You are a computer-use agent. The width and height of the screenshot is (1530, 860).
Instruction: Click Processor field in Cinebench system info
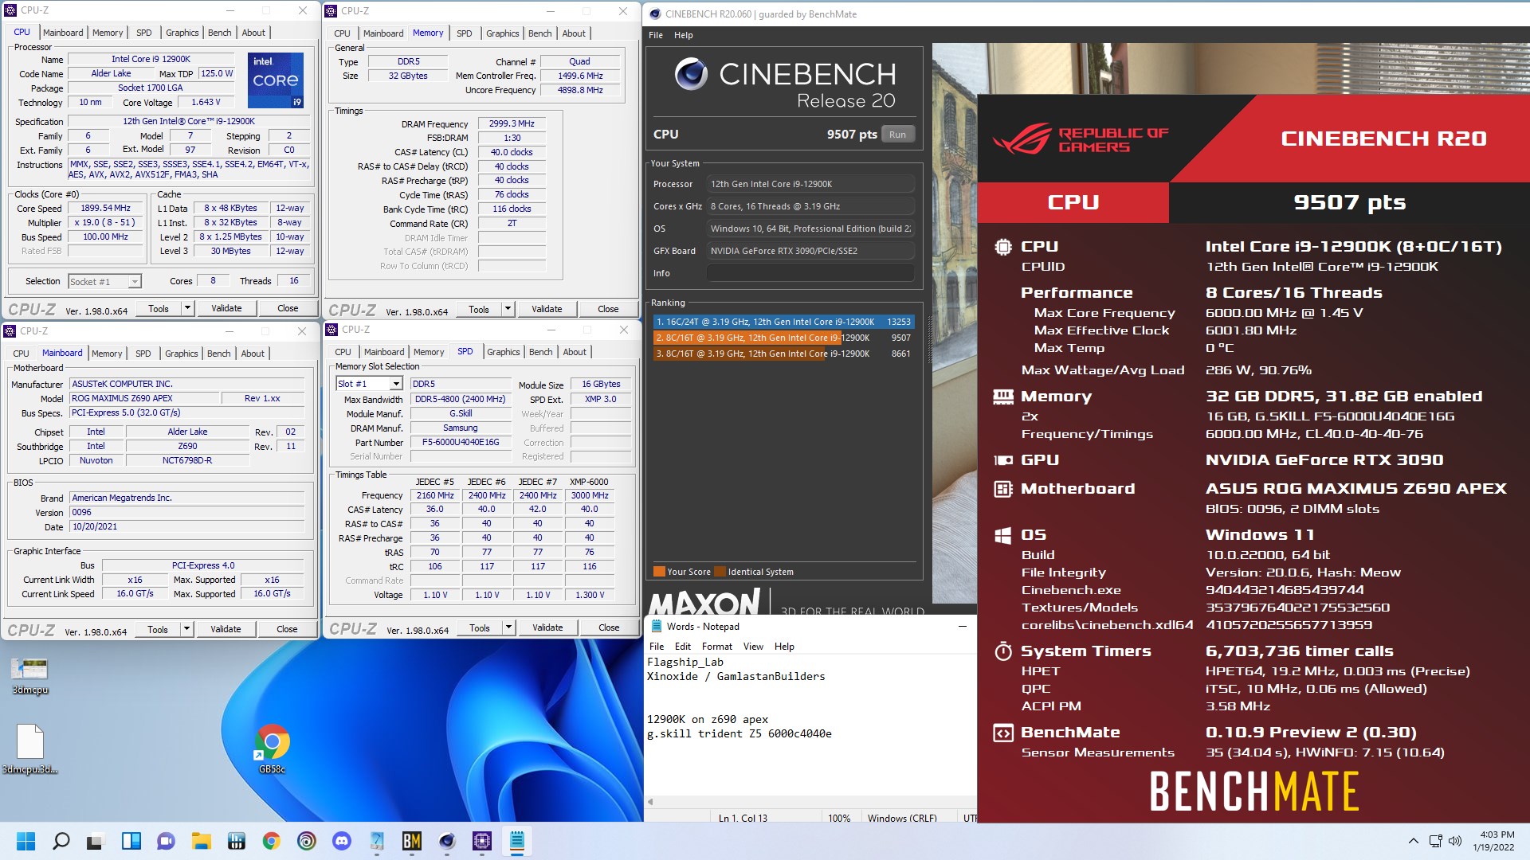(x=810, y=184)
